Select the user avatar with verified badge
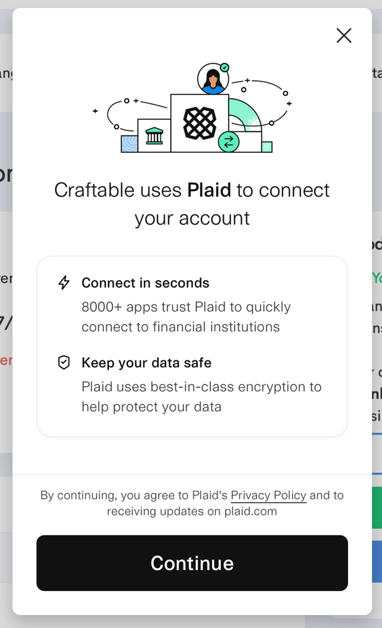Image resolution: width=382 pixels, height=628 pixels. 212,78
